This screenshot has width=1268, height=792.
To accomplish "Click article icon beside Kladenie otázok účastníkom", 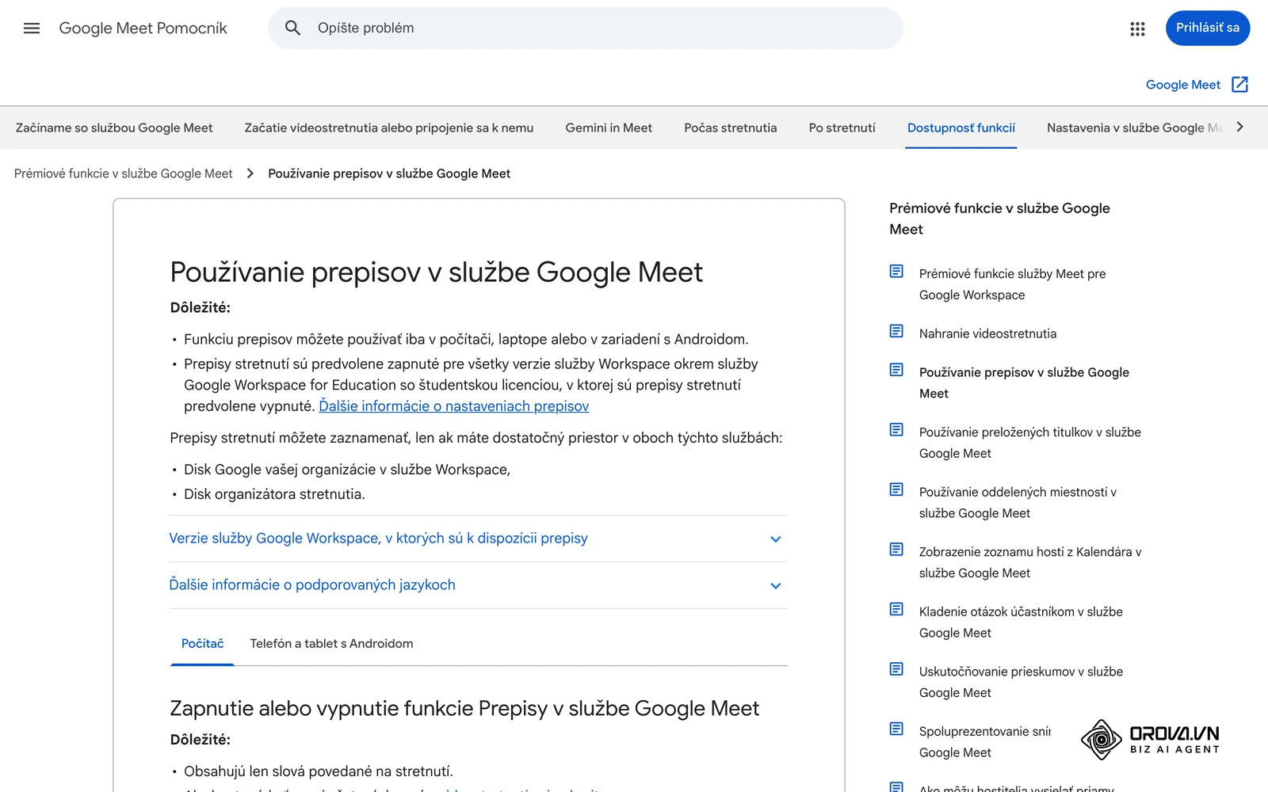I will [x=896, y=609].
